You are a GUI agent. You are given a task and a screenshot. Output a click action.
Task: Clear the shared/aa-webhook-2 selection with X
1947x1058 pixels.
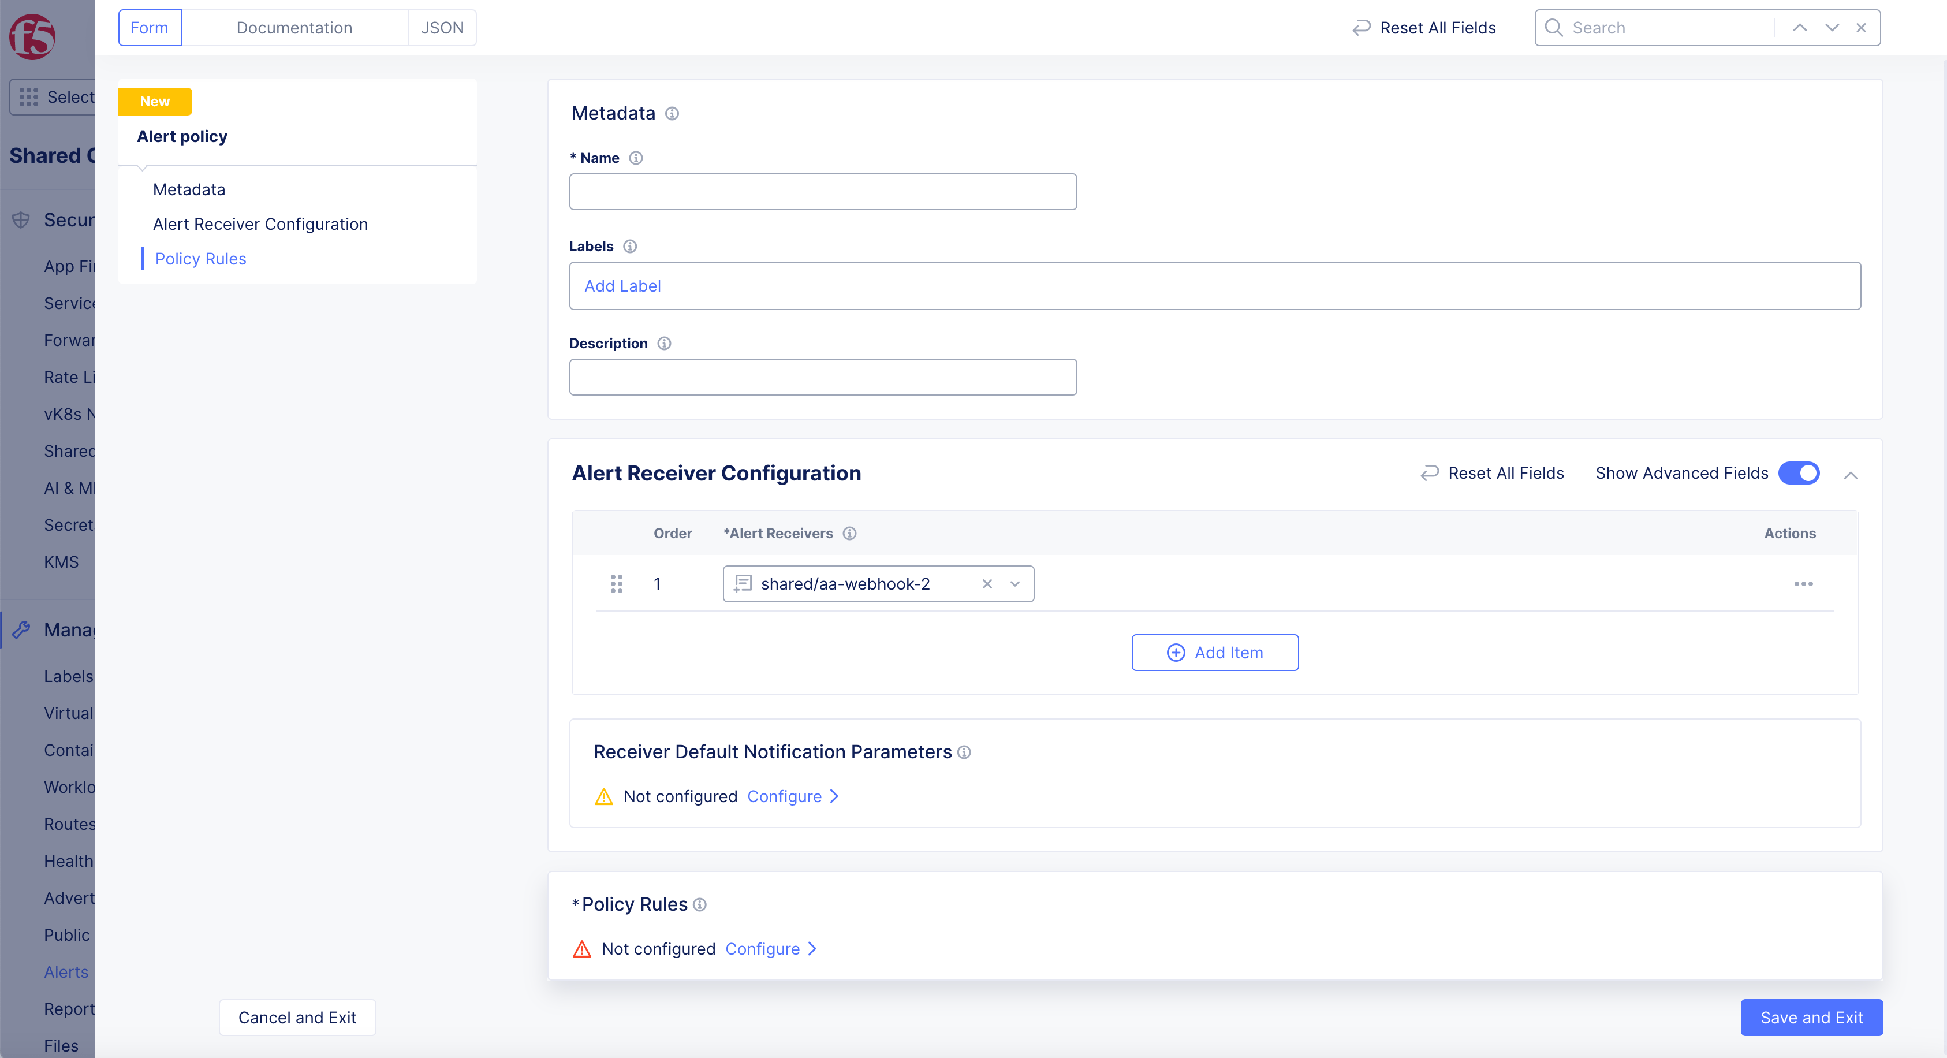(x=986, y=584)
